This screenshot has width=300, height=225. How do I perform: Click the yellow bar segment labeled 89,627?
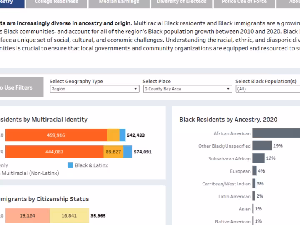pyautogui.click(x=113, y=152)
